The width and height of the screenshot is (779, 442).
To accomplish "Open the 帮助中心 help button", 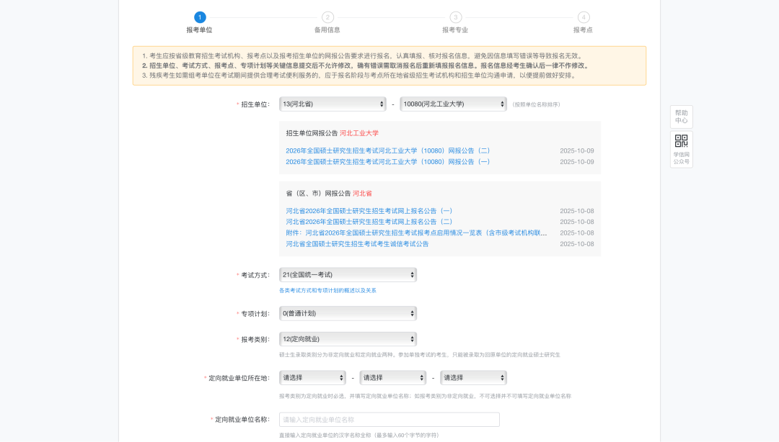I will coord(681,117).
